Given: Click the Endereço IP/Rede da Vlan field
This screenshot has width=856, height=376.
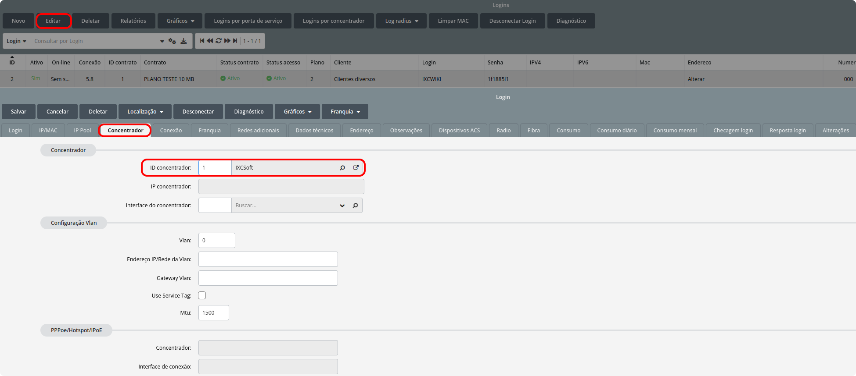Looking at the screenshot, I should point(268,259).
